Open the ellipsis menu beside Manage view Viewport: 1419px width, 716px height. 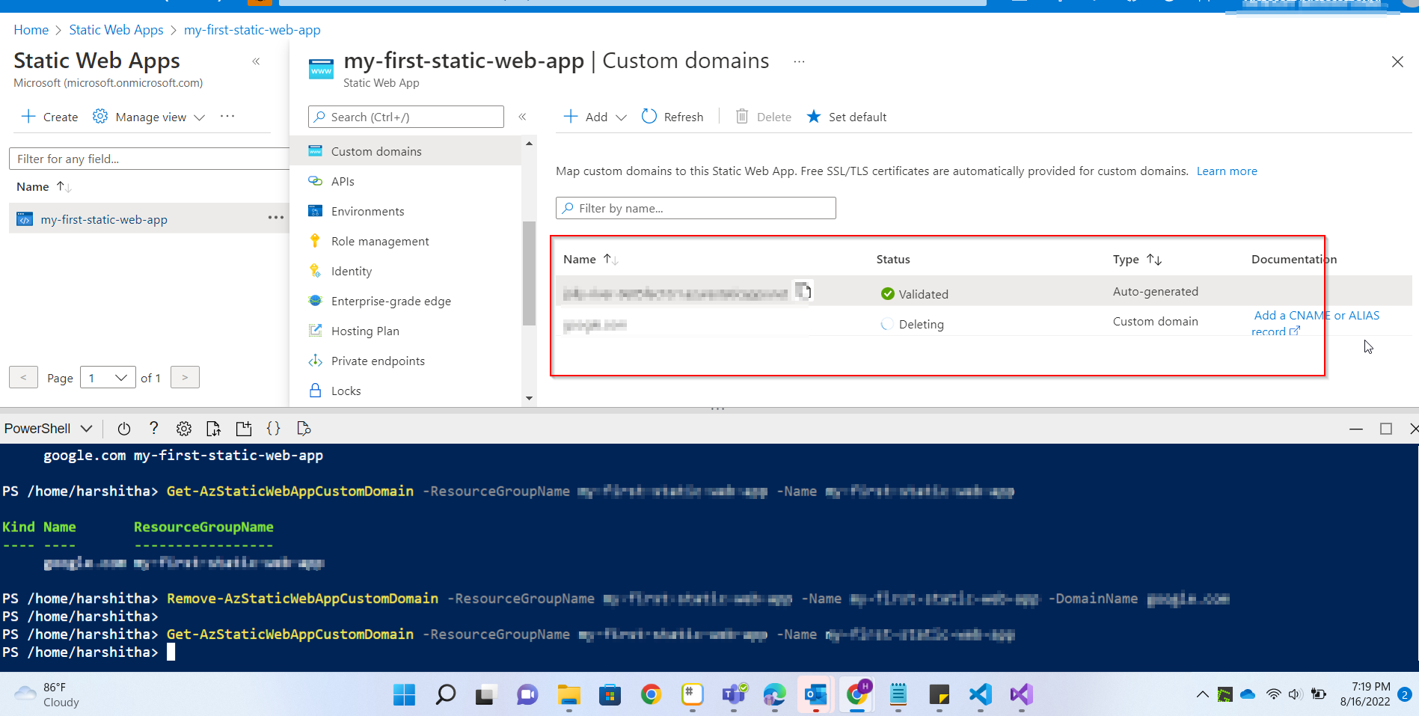pos(227,117)
